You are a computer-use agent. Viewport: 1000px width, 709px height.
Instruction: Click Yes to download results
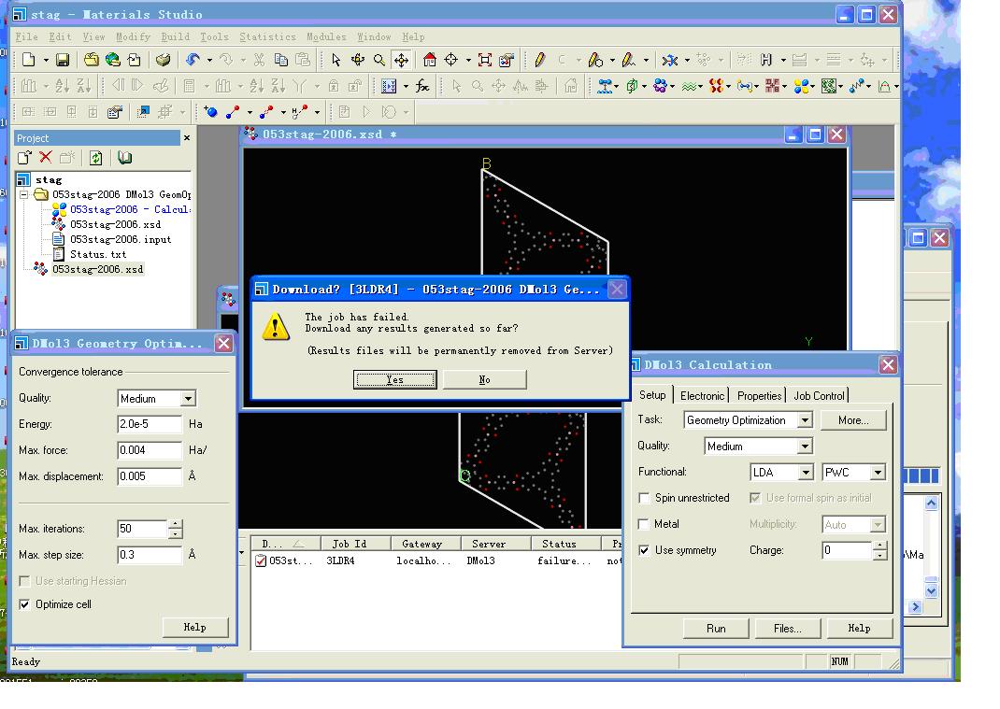394,379
